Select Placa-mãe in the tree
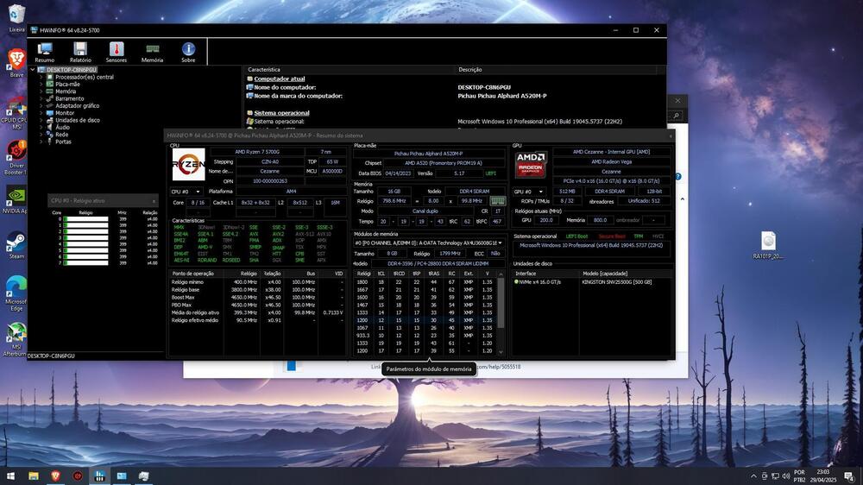Viewport: 863px width, 485px height. pos(67,84)
